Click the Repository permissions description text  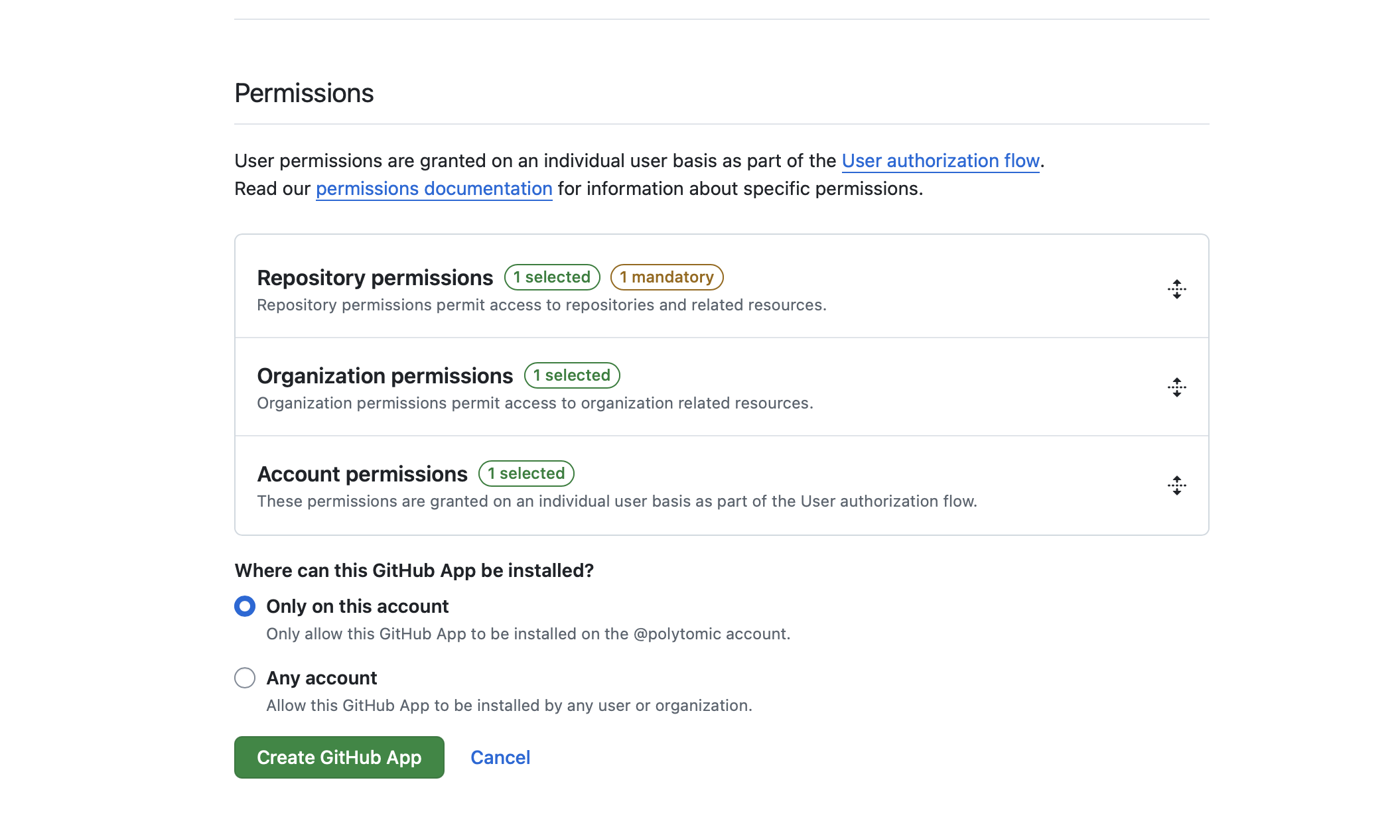(x=541, y=305)
